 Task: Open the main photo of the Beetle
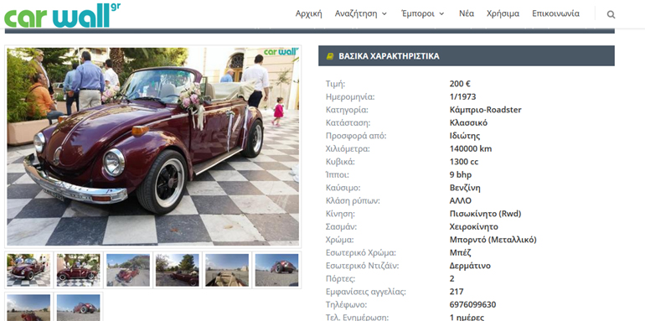click(152, 147)
